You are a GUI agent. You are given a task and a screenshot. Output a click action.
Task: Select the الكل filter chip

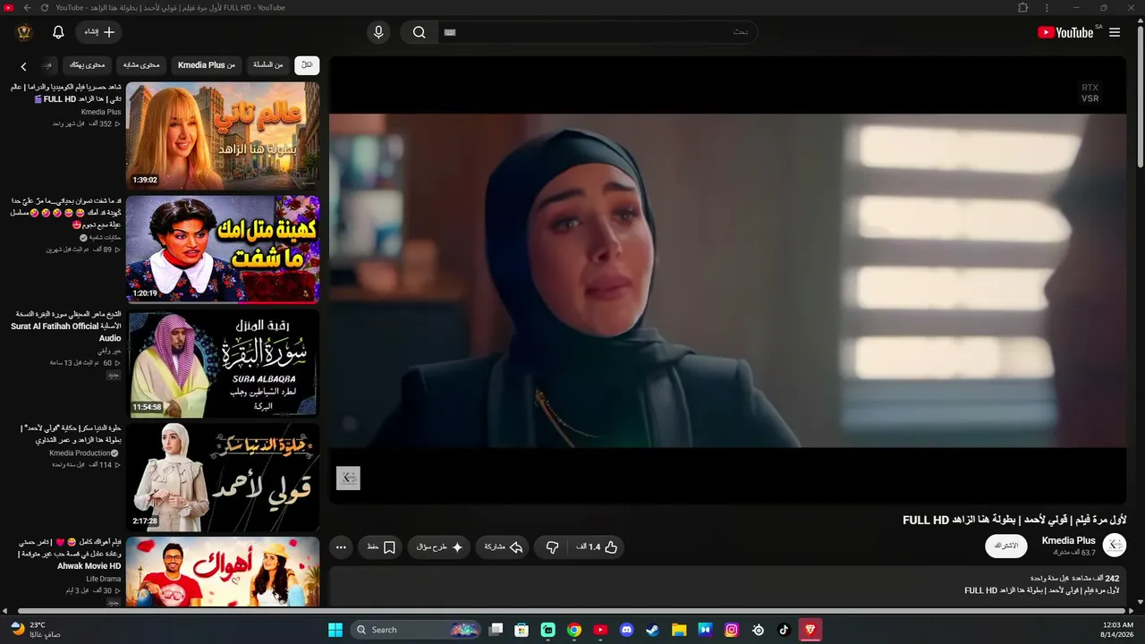[307, 64]
